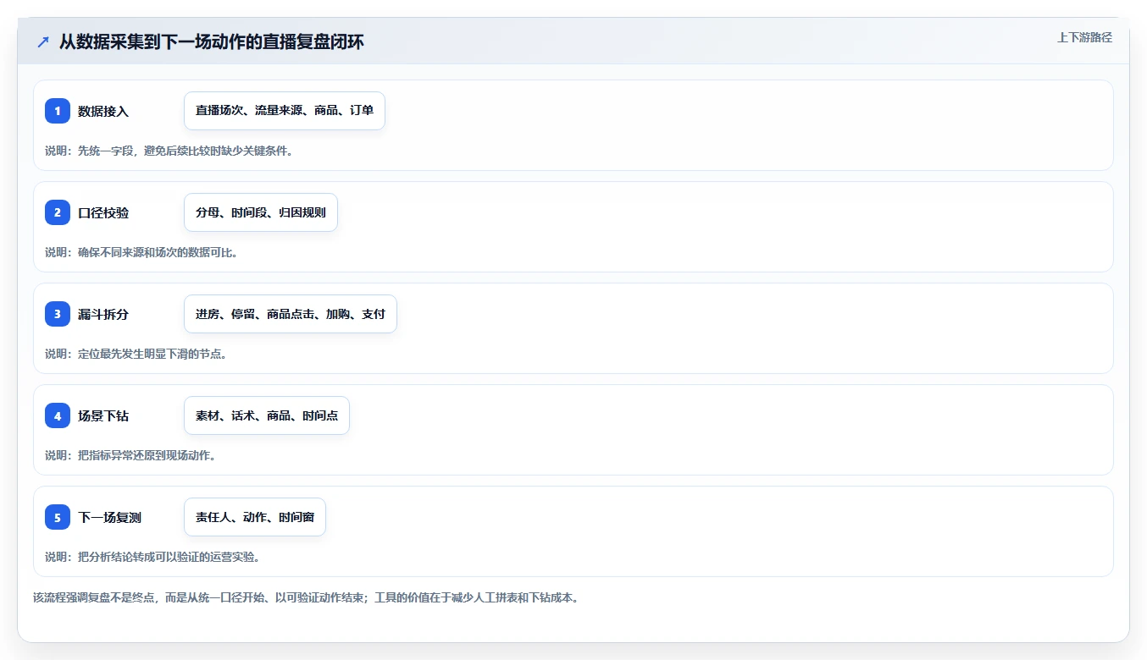Click the 口径校验 step title
This screenshot has width=1147, height=660.
click(103, 212)
